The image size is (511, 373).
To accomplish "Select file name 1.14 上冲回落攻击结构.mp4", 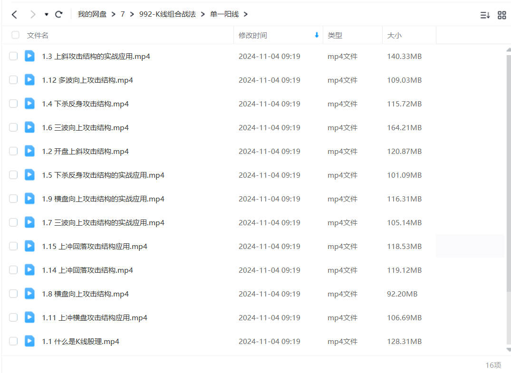I will 87,270.
